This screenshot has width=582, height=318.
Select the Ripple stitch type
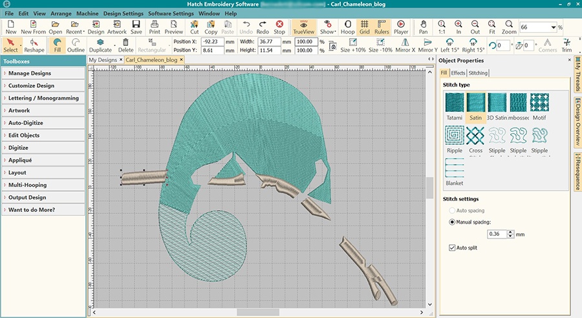tap(455, 137)
